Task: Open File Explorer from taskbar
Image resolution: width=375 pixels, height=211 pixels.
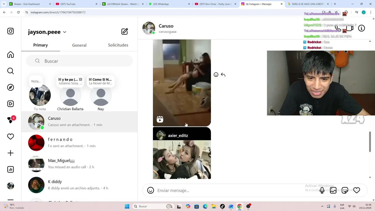Action: [x=214, y=206]
